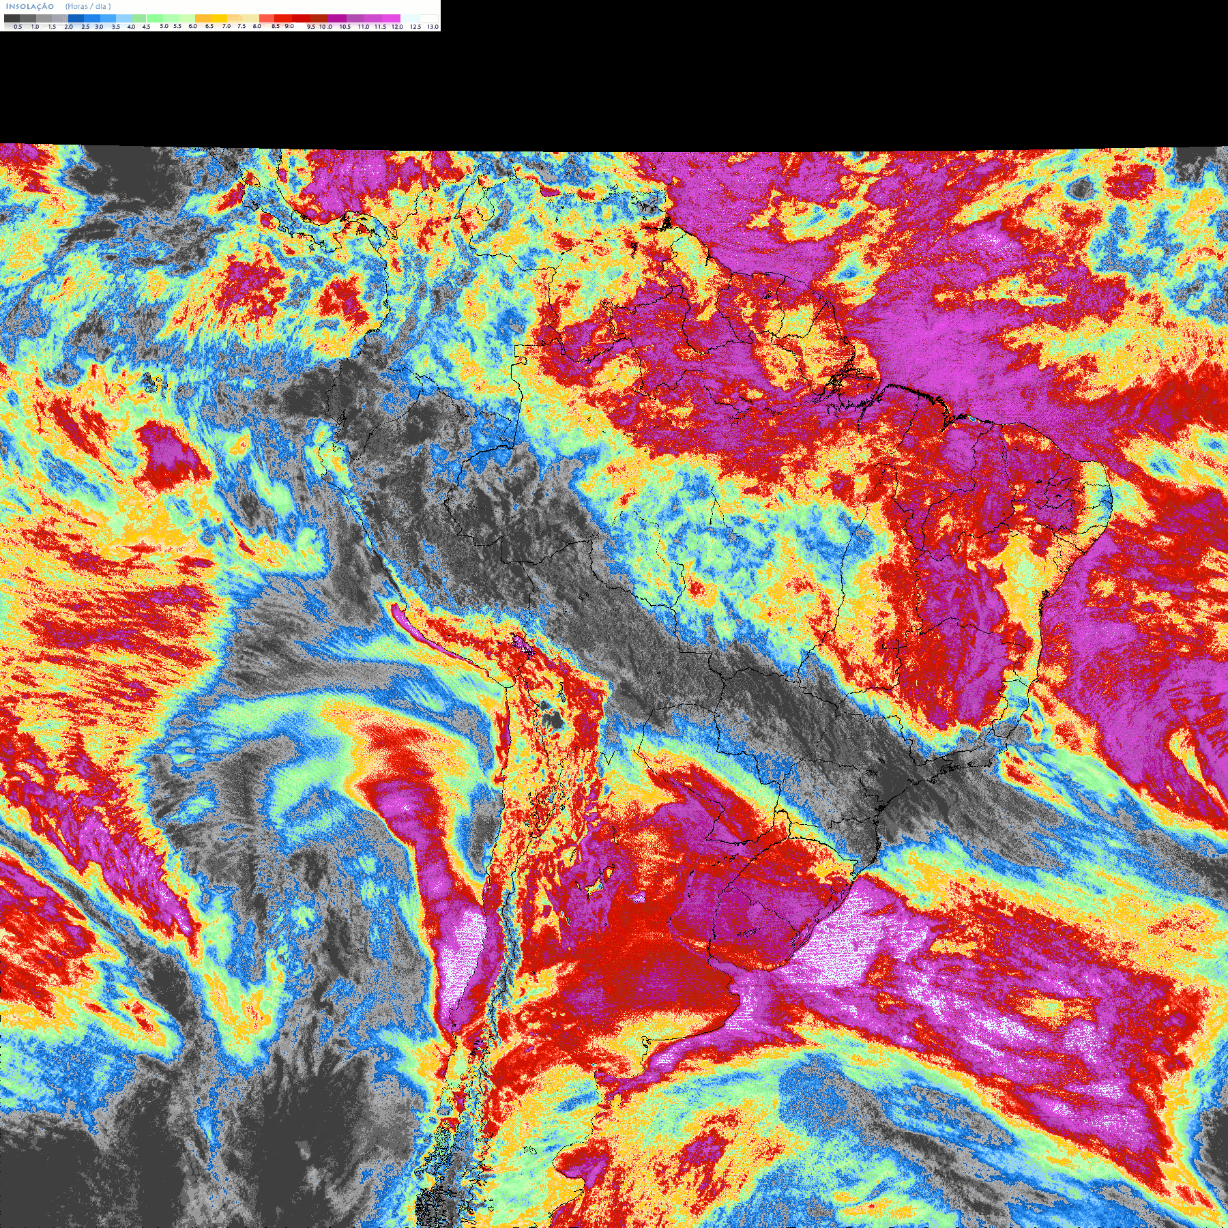Select the very pale blue swatch above 12.5
The height and width of the screenshot is (1228, 1228).
[409, 18]
